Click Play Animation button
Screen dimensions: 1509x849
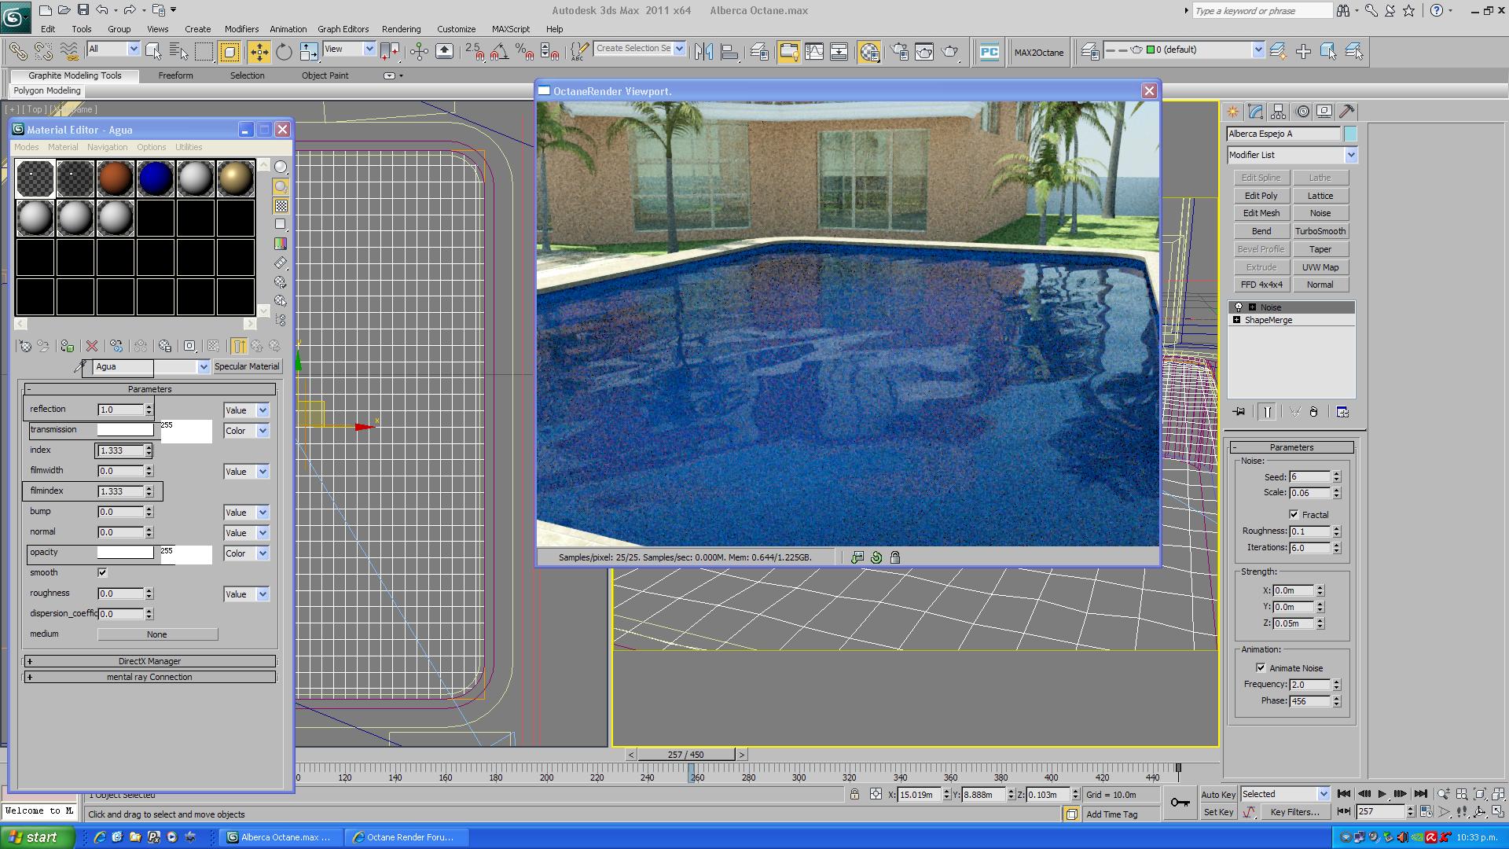click(1382, 794)
